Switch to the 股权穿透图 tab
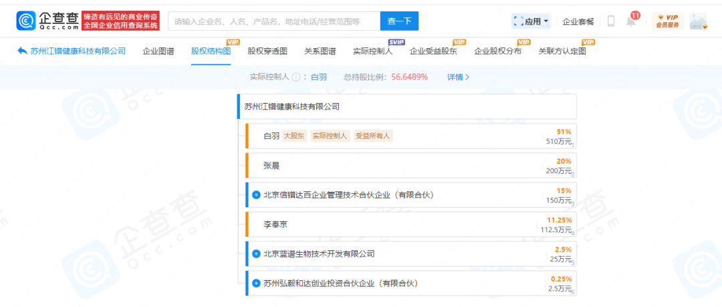 [267, 51]
